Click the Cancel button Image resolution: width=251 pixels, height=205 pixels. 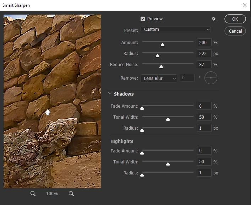click(235, 31)
